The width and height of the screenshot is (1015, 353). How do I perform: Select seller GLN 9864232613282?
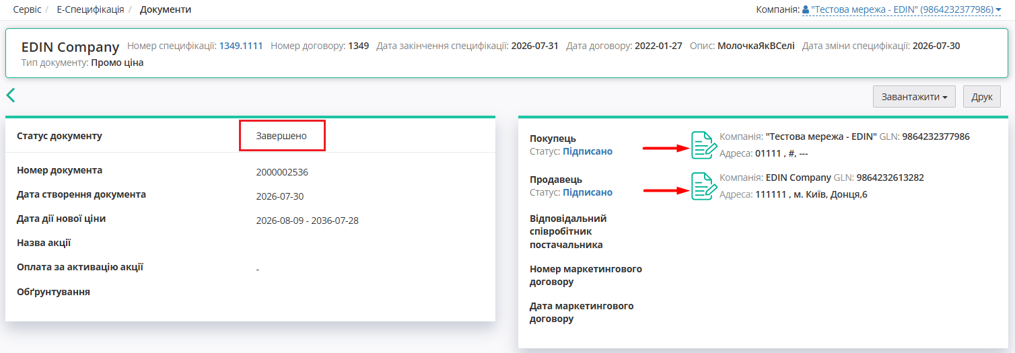(890, 178)
